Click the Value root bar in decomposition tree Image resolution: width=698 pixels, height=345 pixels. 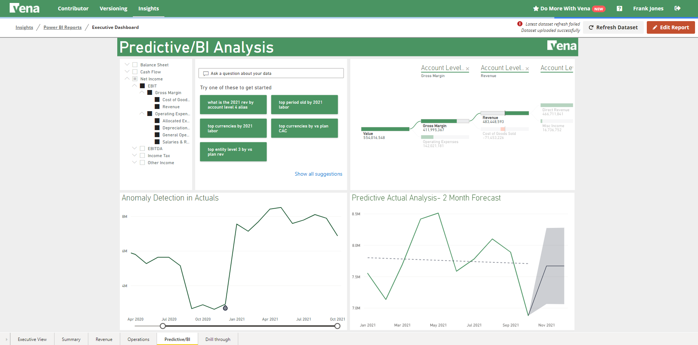[385, 129]
